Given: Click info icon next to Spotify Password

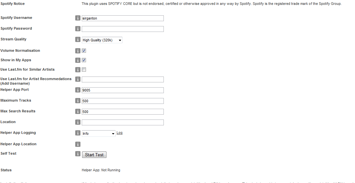Looking at the screenshot, I should click(78, 29).
